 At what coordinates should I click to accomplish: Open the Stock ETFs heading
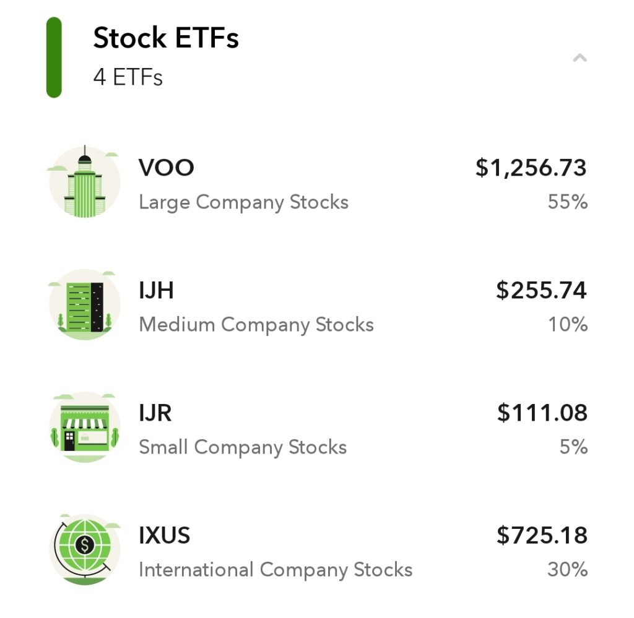point(166,38)
